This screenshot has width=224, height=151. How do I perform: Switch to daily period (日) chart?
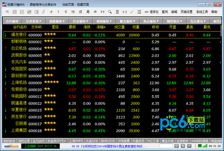coord(80,12)
